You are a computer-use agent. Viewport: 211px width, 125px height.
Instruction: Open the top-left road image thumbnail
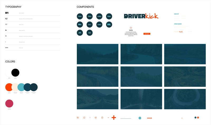pyautogui.click(x=98, y=54)
